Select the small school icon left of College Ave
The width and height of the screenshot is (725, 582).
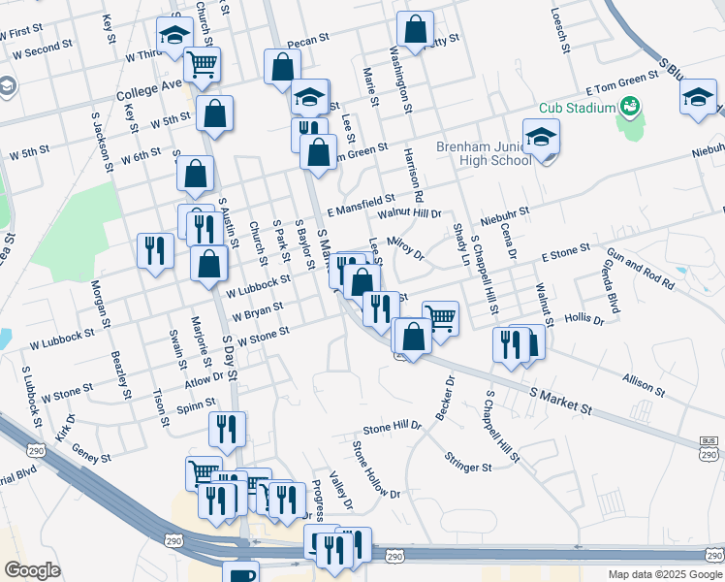[x=8, y=86]
